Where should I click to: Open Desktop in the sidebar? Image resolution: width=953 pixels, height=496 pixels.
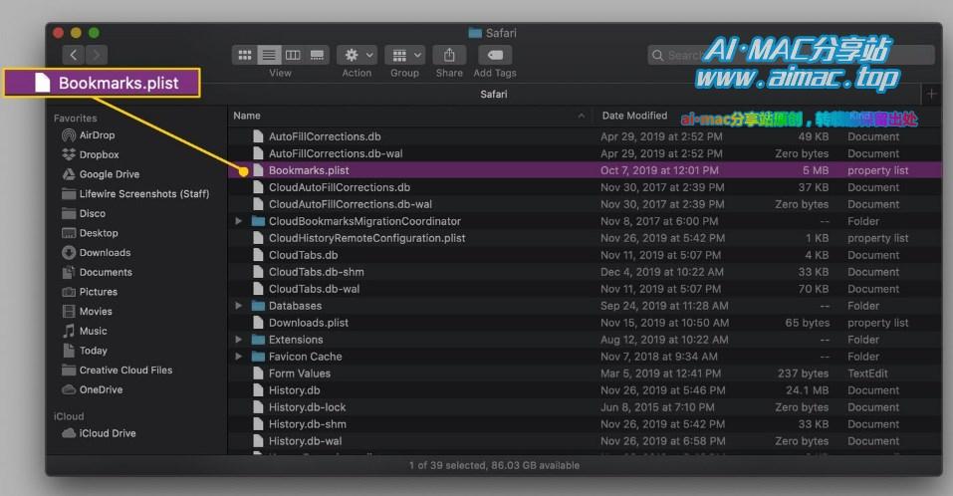pyautogui.click(x=90, y=233)
